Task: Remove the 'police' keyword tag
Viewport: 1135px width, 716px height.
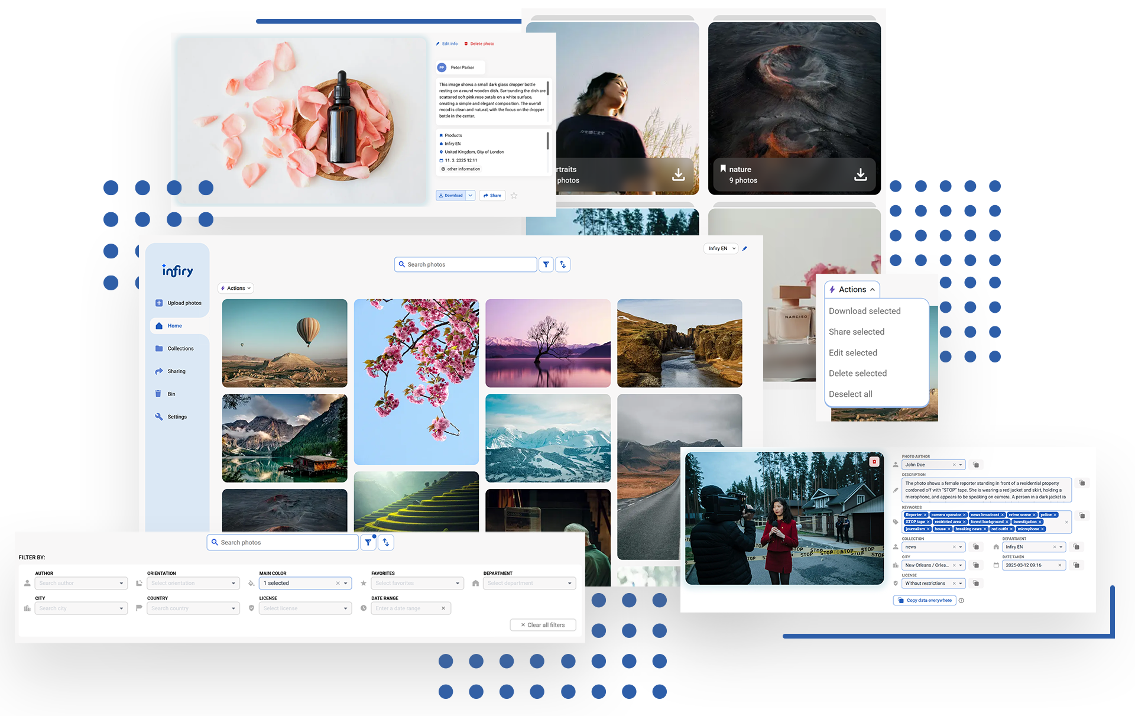Action: coord(1055,514)
